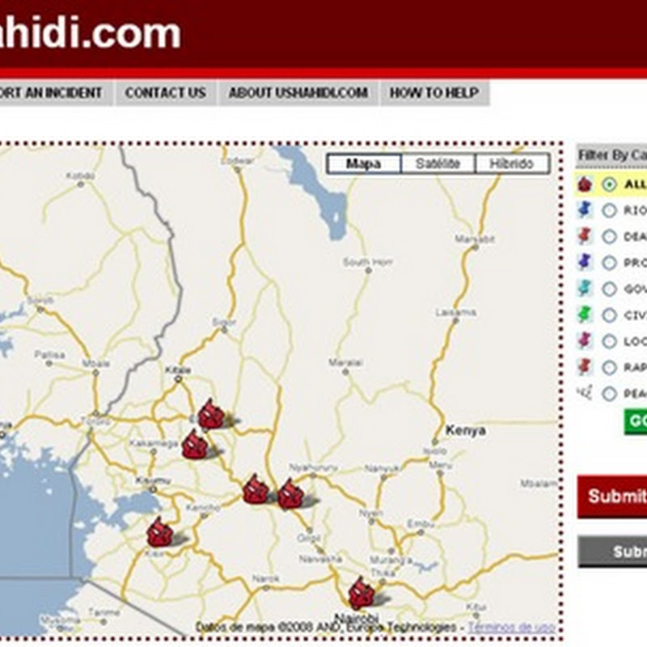Click the Nairobi city label
The image size is (647, 647).
click(x=357, y=619)
